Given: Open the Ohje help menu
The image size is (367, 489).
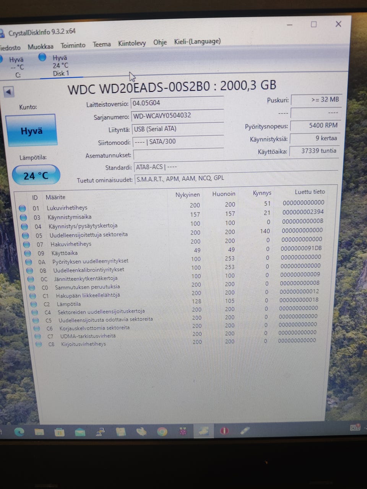Looking at the screenshot, I should tap(160, 42).
